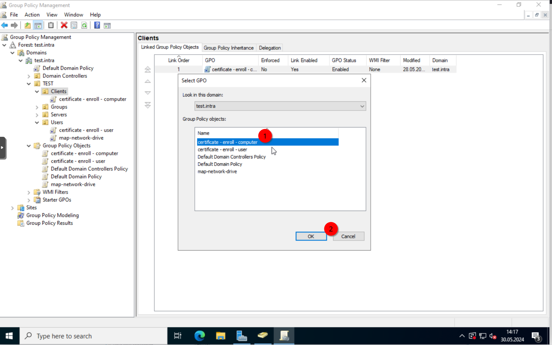
Task: Expand the Sites node
Action: tap(12, 208)
